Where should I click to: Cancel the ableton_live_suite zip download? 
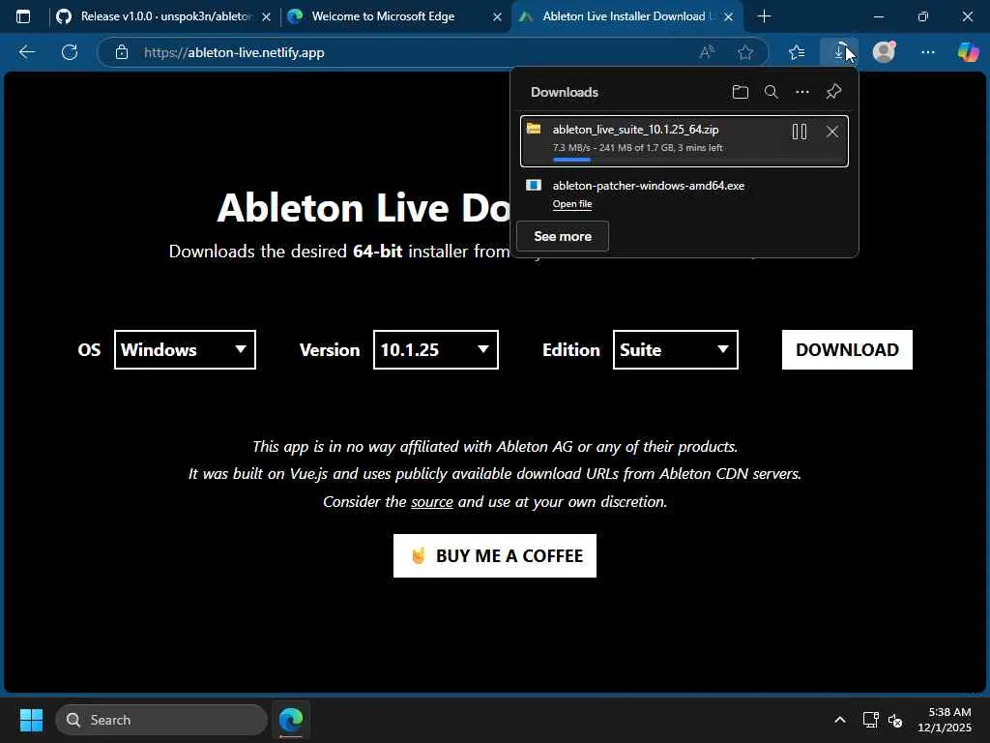tap(832, 132)
